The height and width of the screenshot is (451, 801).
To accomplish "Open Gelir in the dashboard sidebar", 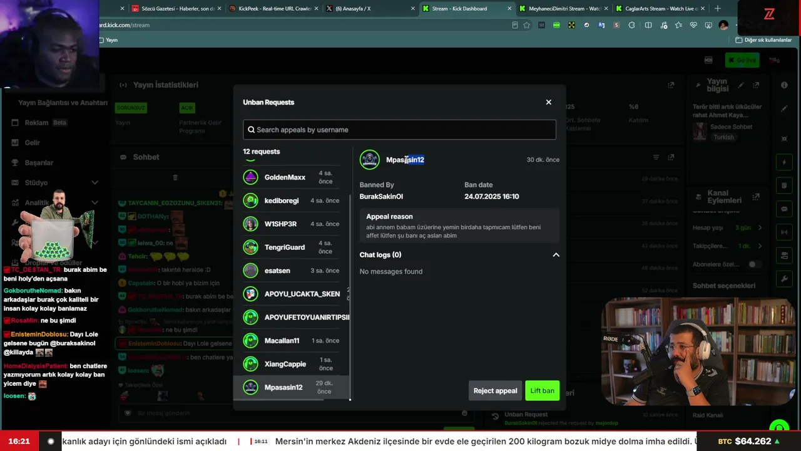I will pyautogui.click(x=32, y=143).
